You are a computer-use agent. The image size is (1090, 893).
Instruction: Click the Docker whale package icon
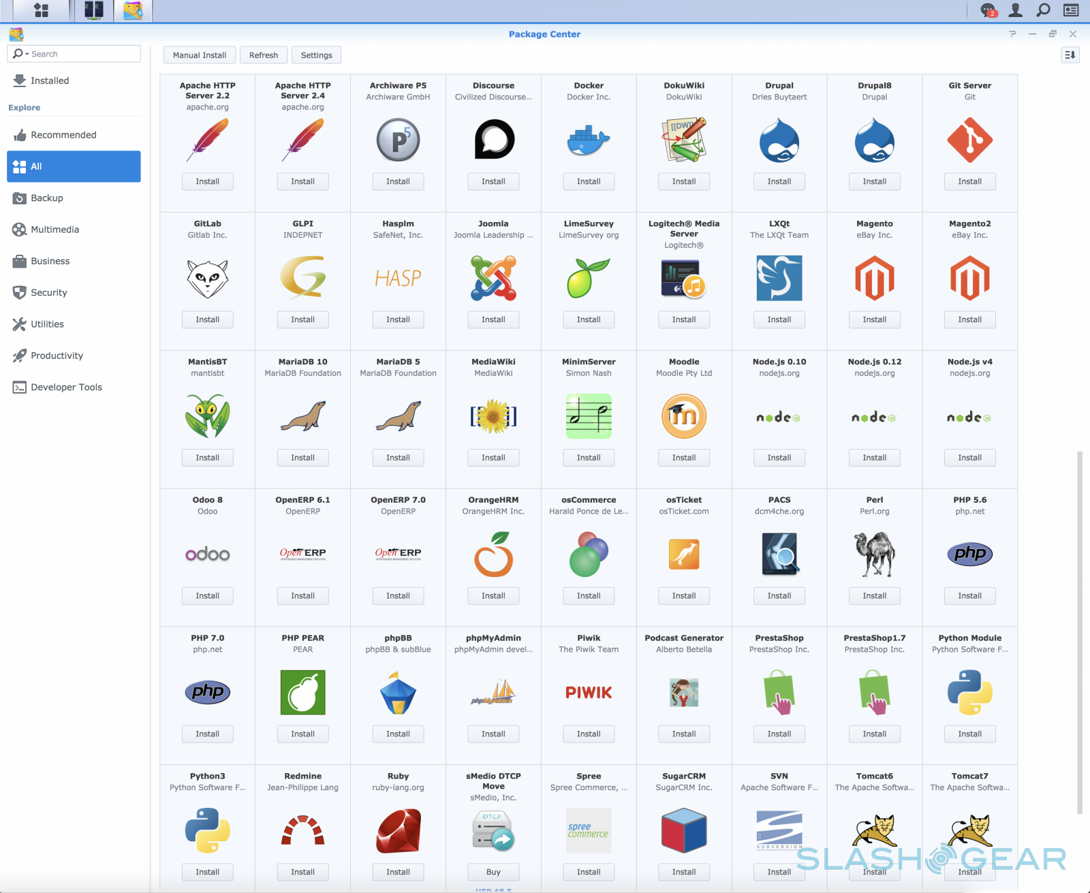[x=589, y=140]
